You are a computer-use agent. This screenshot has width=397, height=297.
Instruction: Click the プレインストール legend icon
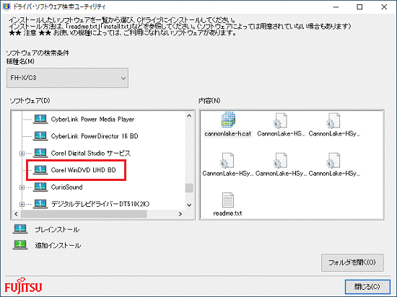20,229
